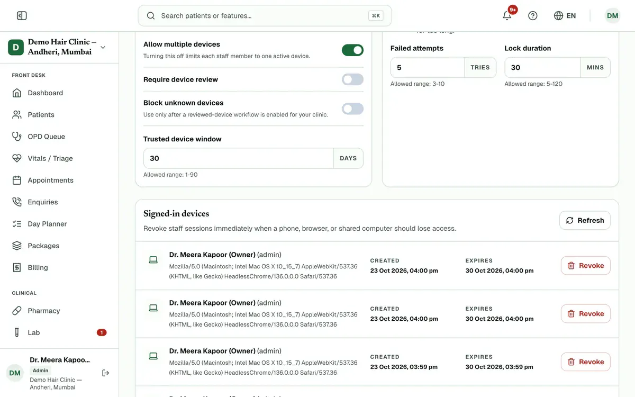Click expiry date 30 Oct 2026, 03:59 pm

pyautogui.click(x=499, y=367)
